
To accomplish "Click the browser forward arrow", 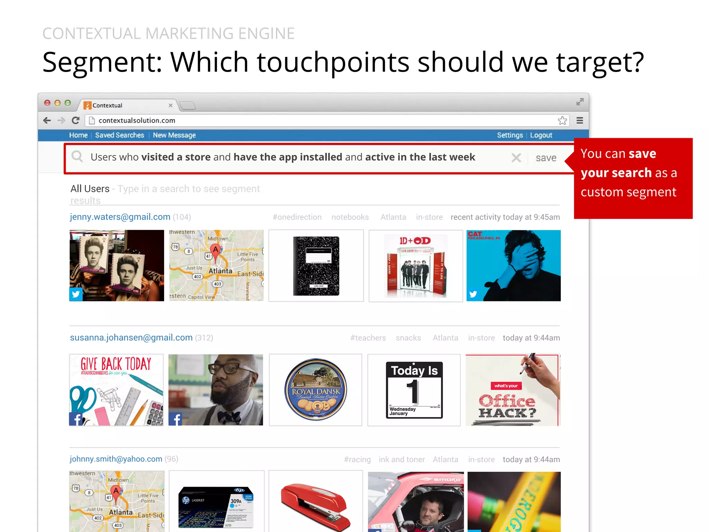I will 61,120.
